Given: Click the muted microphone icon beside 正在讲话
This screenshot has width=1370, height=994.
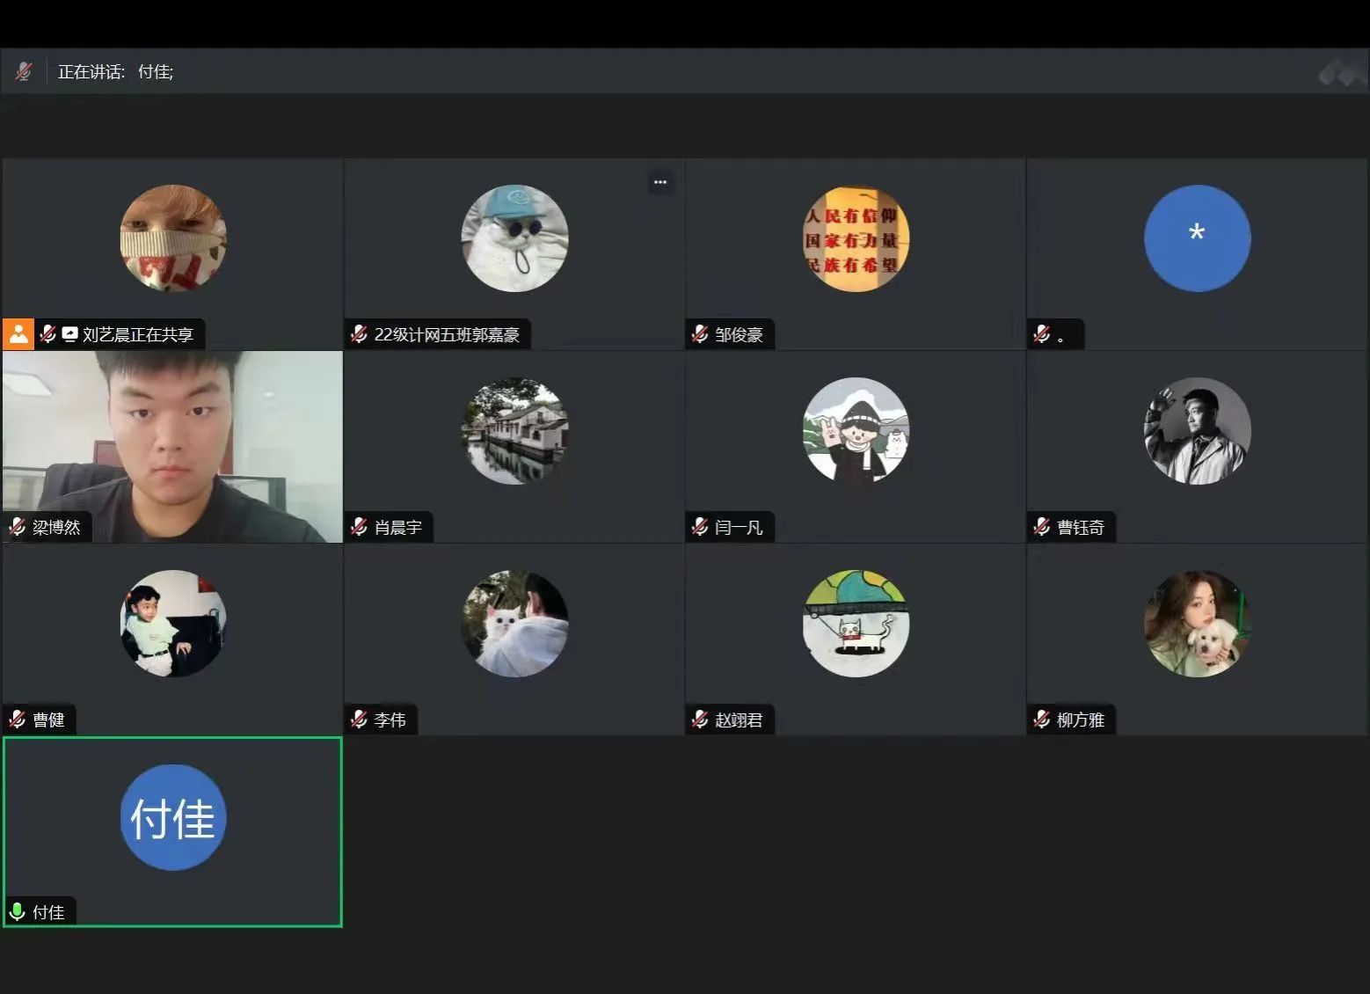Looking at the screenshot, I should [x=24, y=71].
